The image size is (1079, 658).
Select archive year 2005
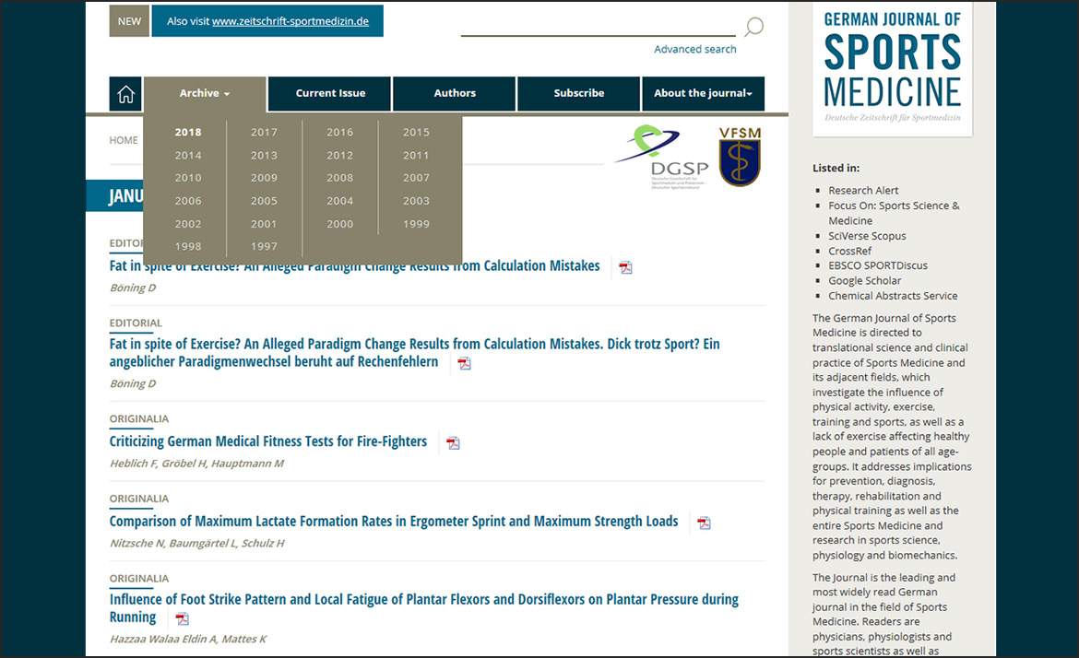(x=265, y=201)
